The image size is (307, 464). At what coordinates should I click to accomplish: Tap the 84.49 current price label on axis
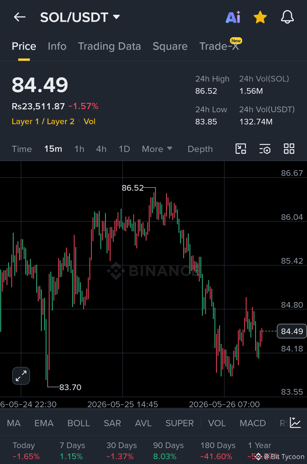coord(292,331)
